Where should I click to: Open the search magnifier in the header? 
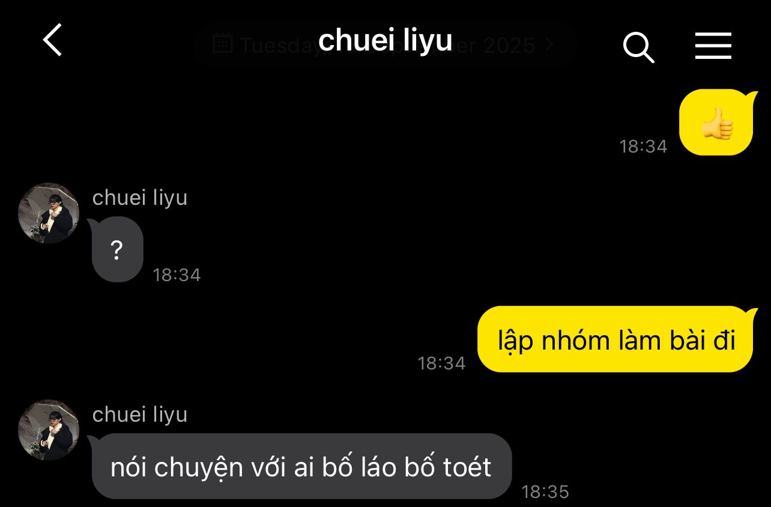coord(638,46)
